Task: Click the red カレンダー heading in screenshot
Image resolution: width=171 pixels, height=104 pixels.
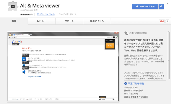Action: [x=27, y=48]
